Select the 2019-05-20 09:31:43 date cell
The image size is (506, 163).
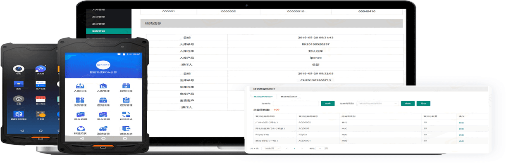(315, 38)
